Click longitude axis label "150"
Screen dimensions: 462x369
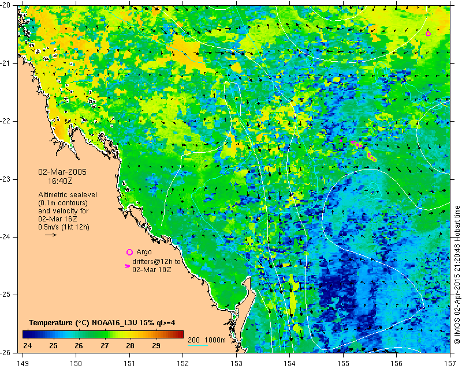click(x=76, y=364)
